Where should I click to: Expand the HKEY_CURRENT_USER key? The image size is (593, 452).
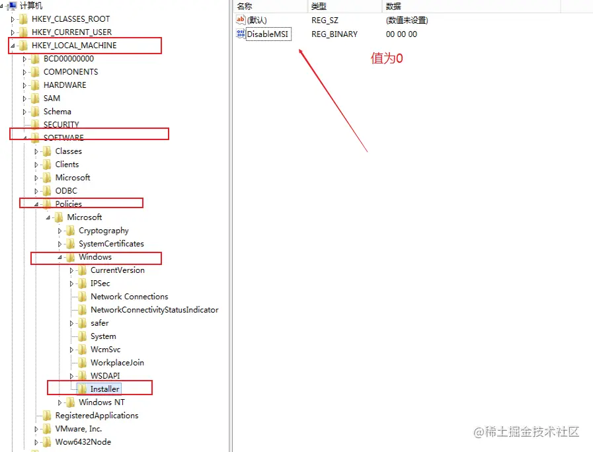(x=13, y=32)
